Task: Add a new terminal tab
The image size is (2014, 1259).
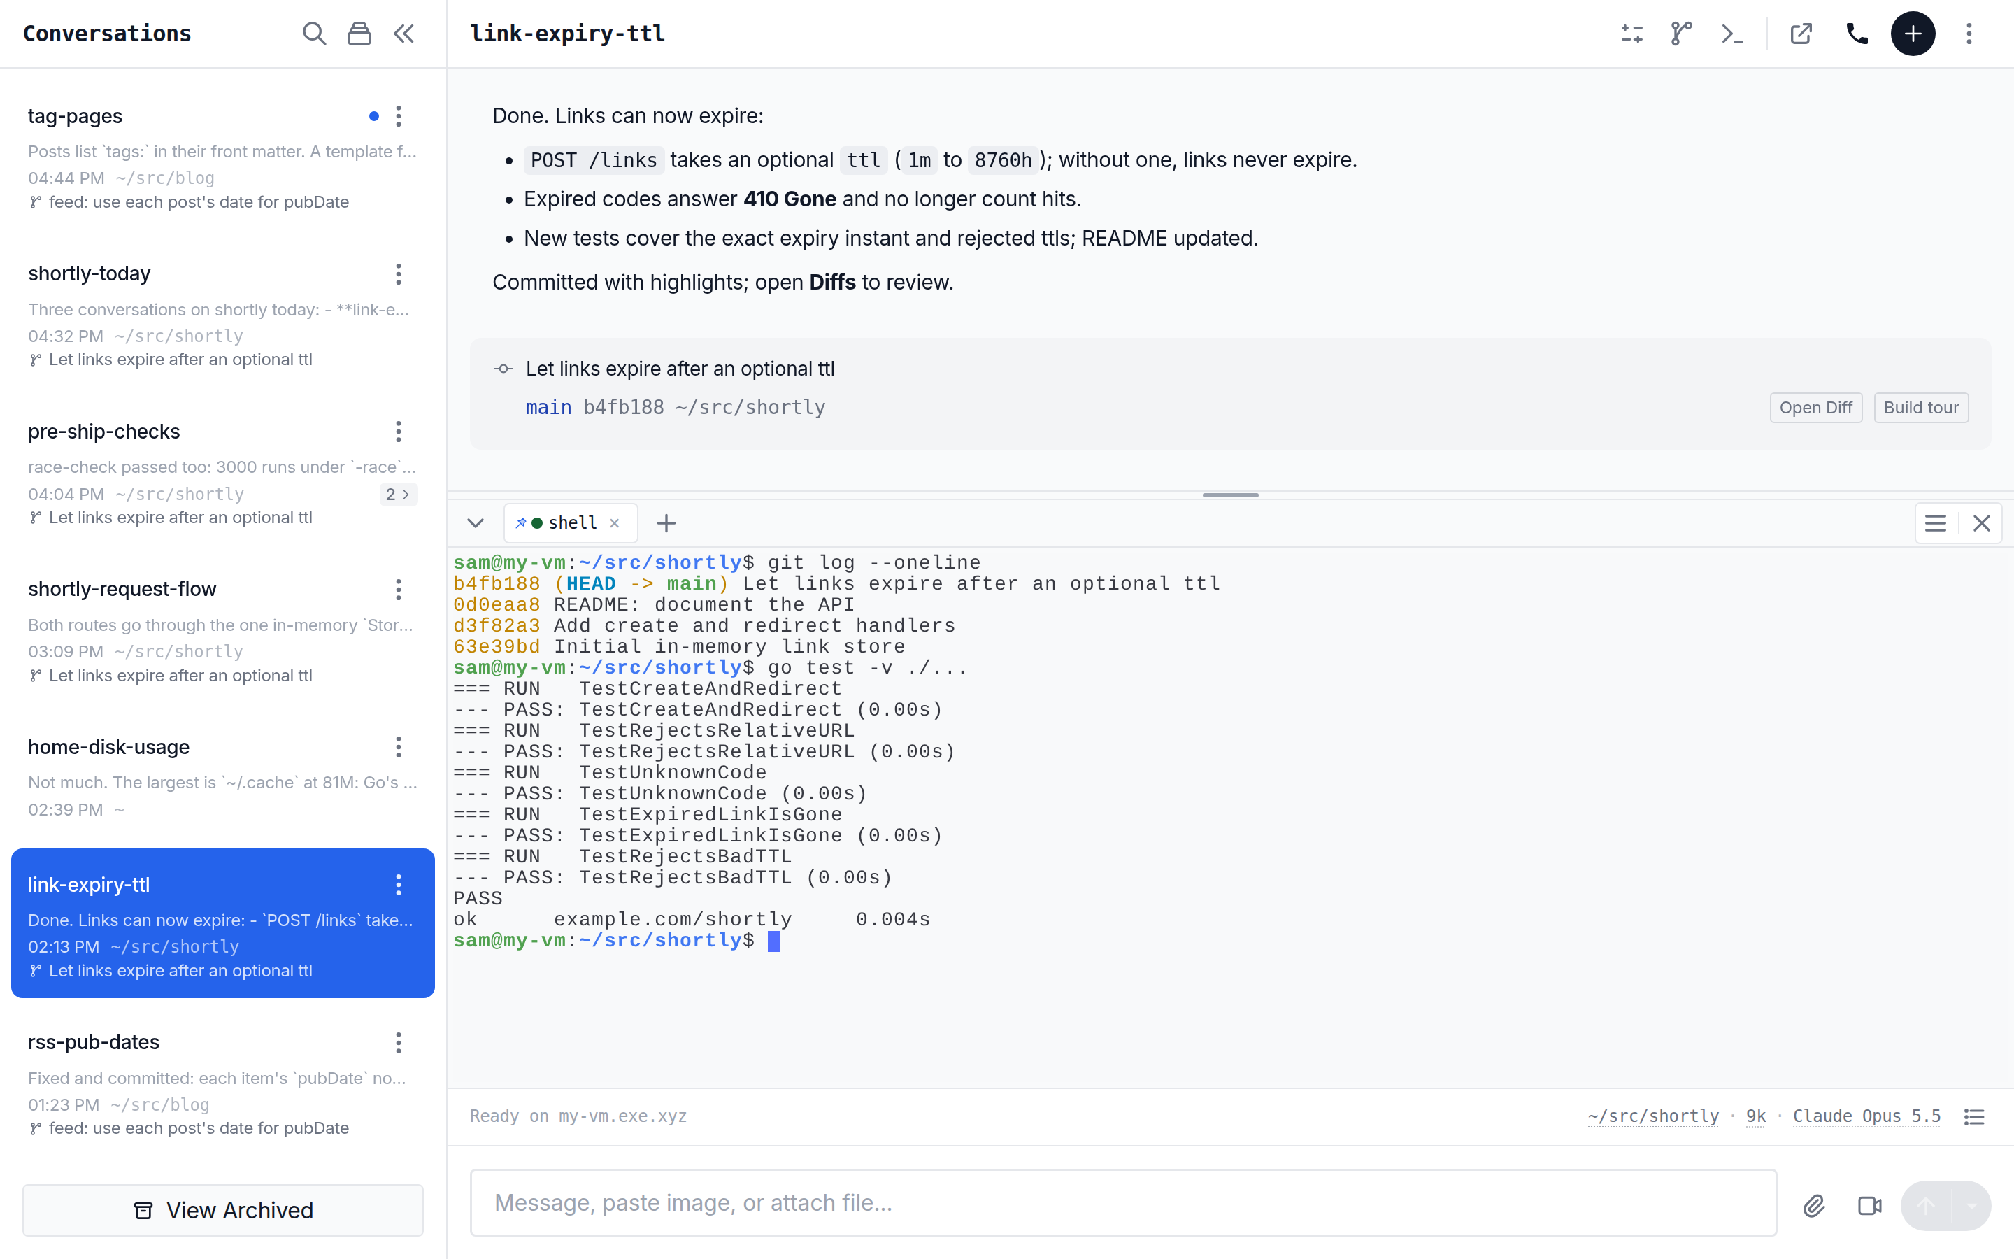Action: pyautogui.click(x=666, y=523)
